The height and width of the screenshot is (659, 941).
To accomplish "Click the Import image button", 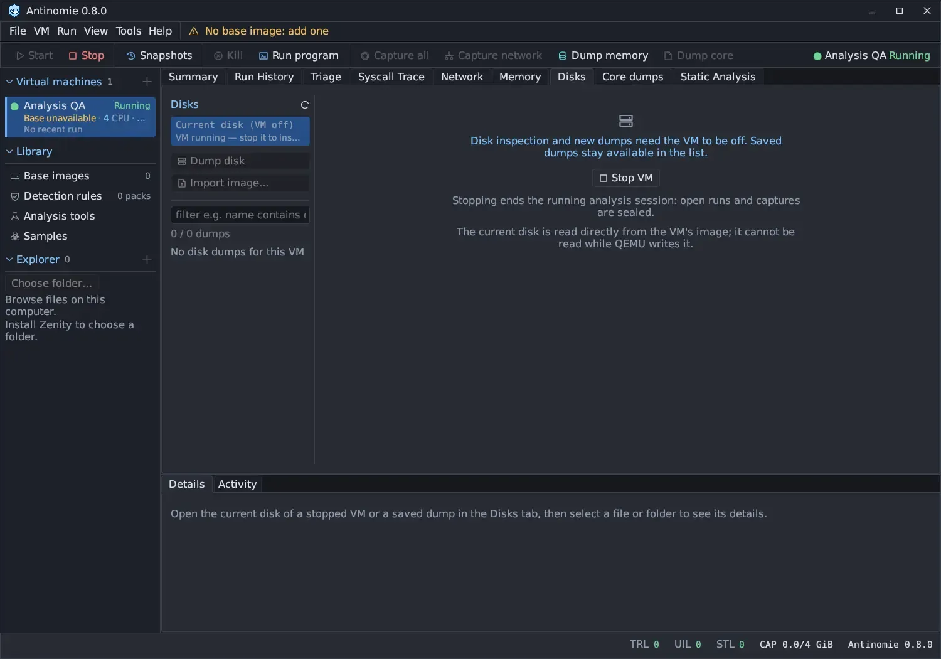I will point(240,183).
